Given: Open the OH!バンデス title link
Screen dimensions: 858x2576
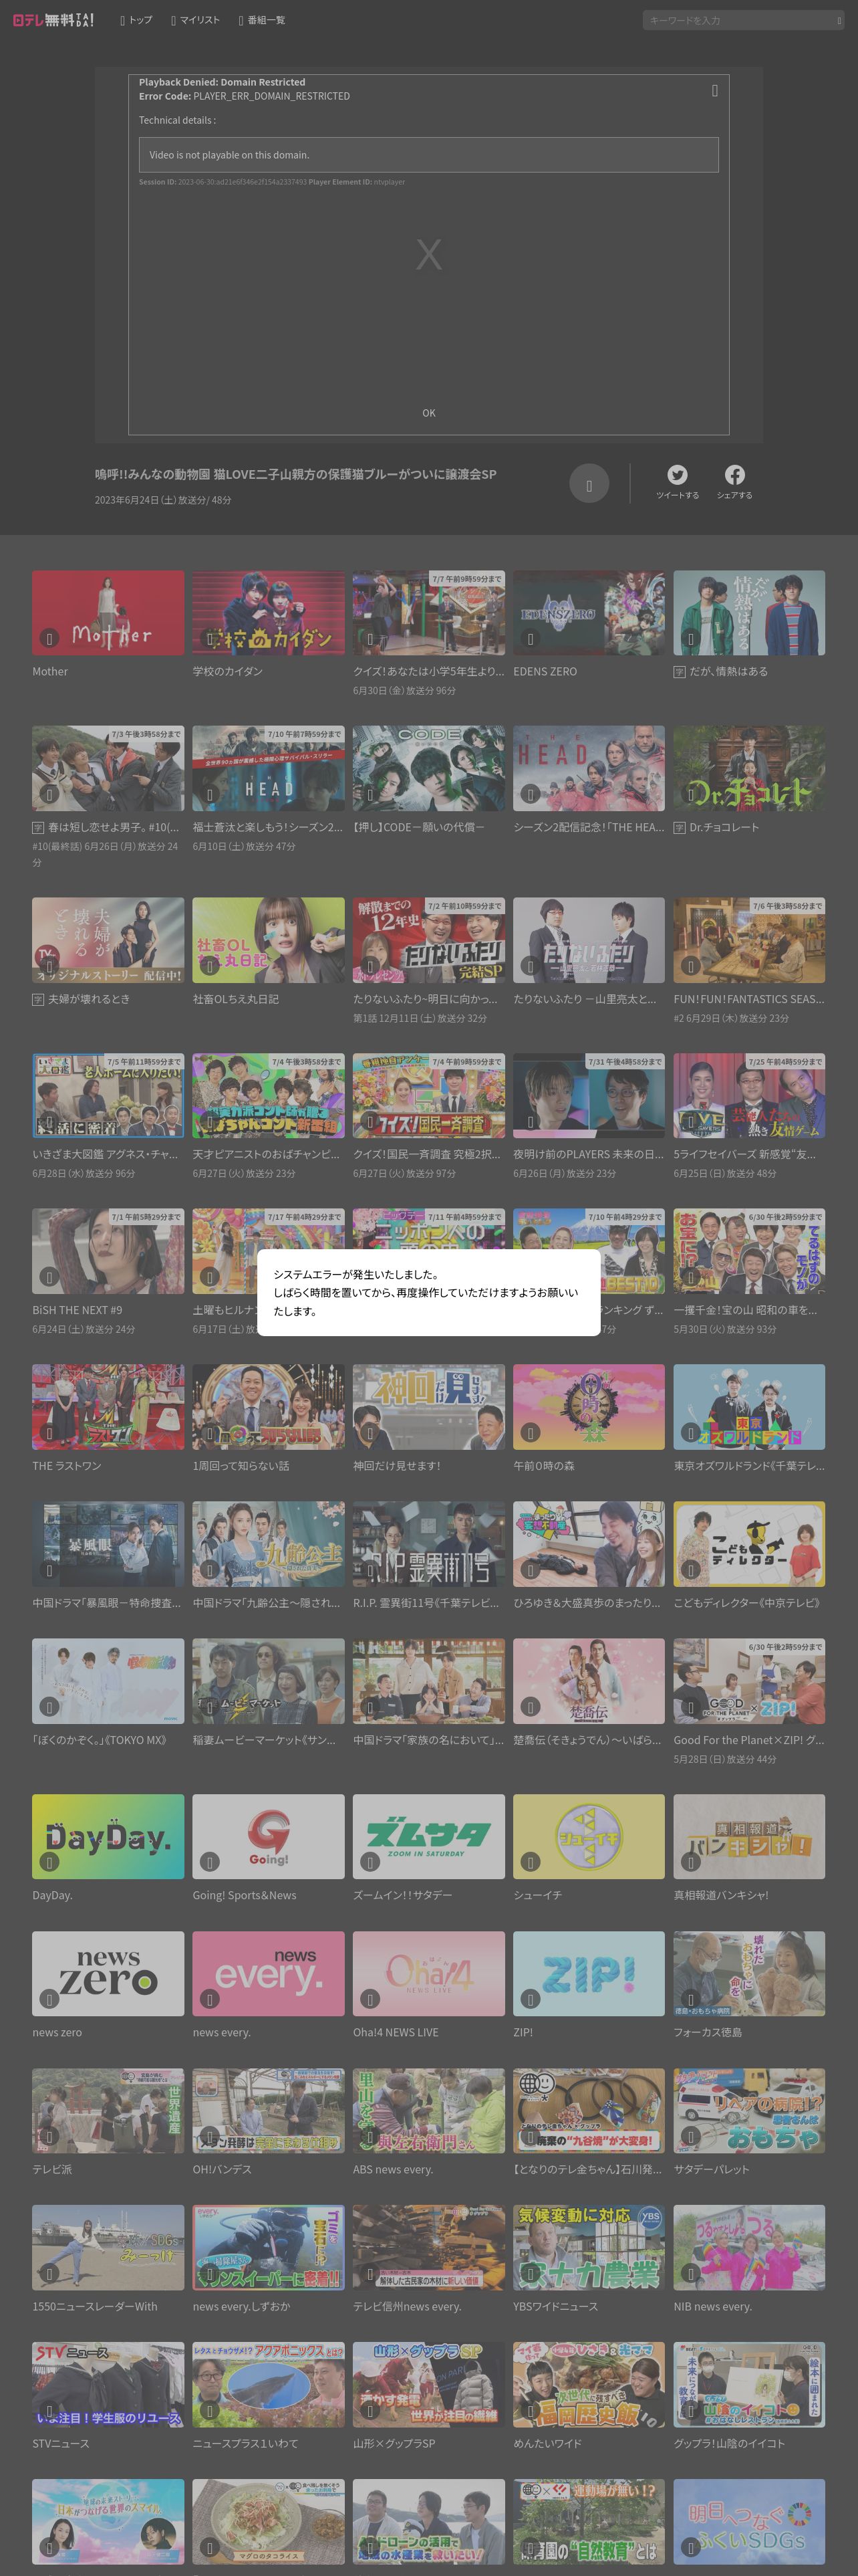Looking at the screenshot, I should click(222, 2169).
